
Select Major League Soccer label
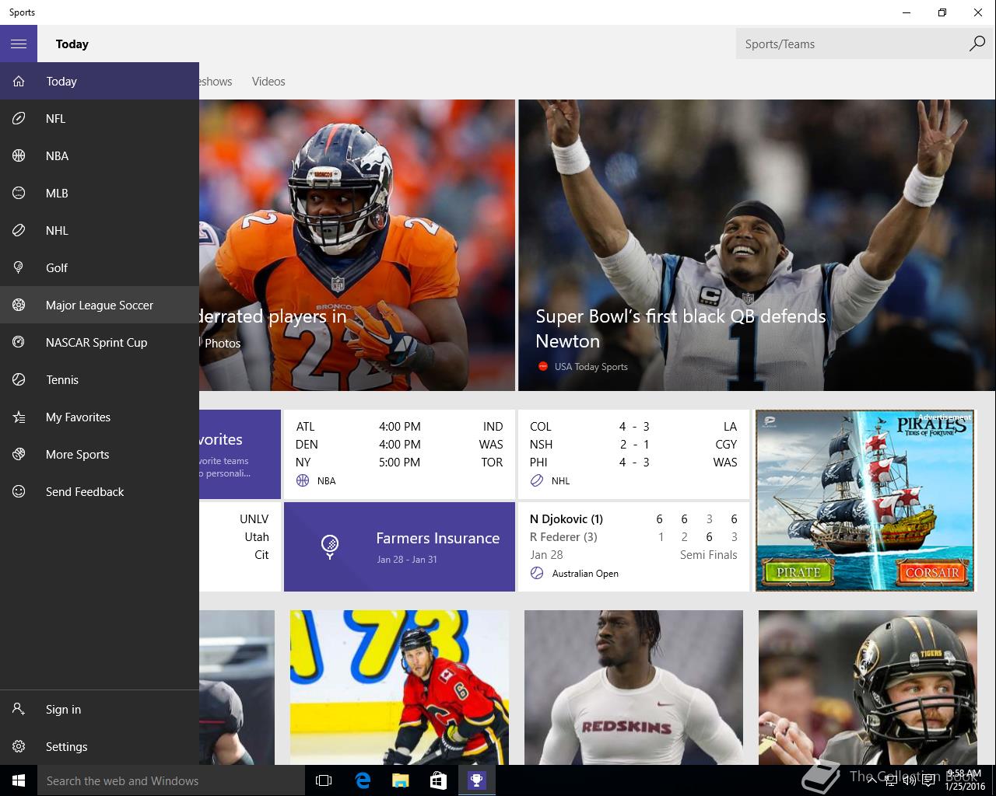100,305
